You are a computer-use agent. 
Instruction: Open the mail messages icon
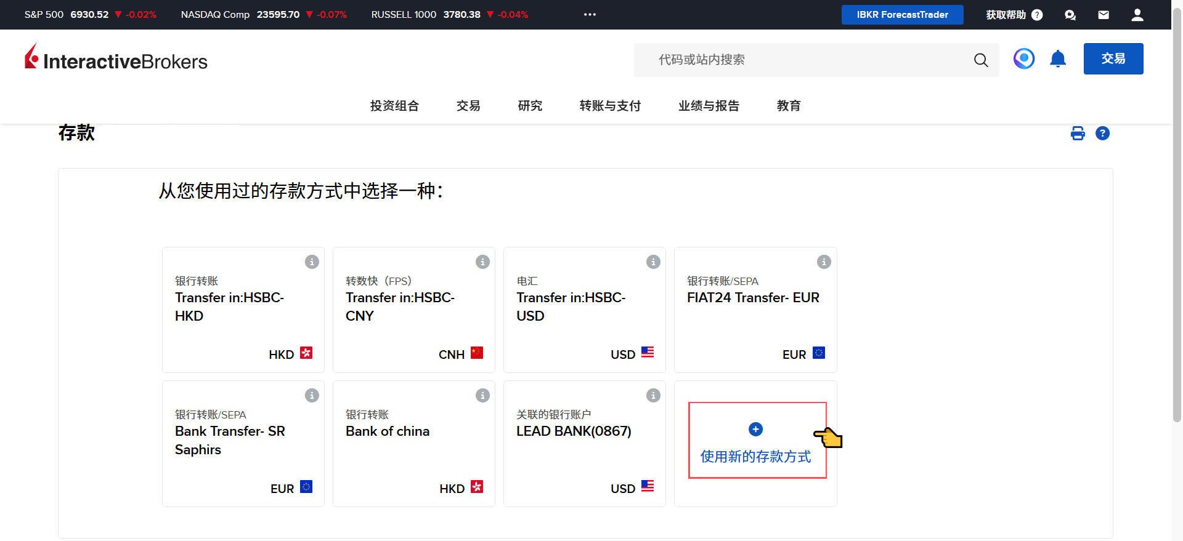tap(1104, 15)
